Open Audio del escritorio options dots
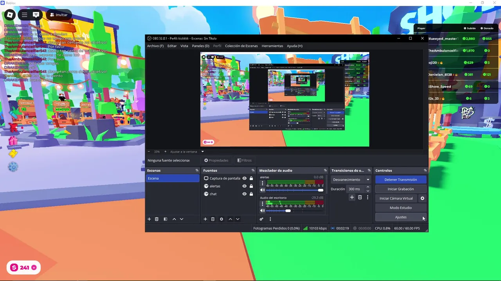 tap(262, 204)
